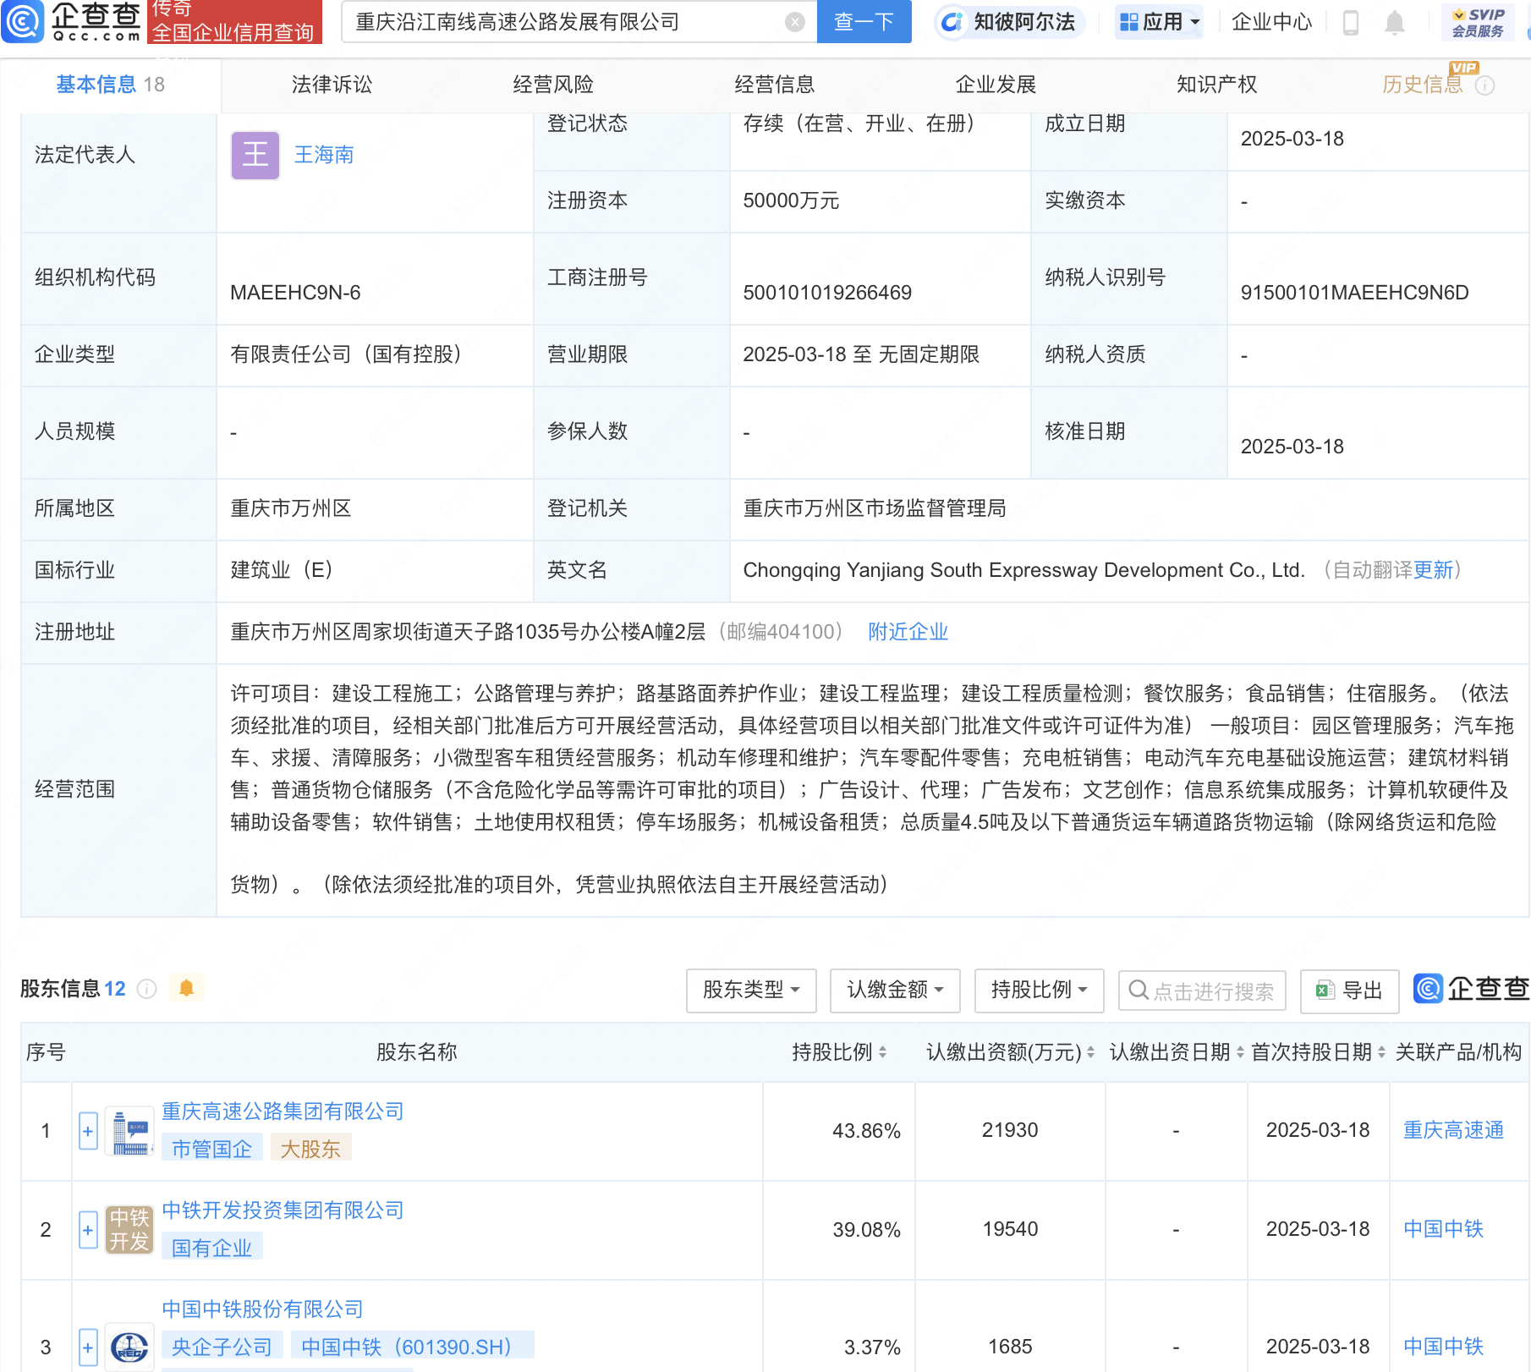The image size is (1531, 1372).
Task: Open 股东类型 filter dropdown
Action: coord(751,990)
